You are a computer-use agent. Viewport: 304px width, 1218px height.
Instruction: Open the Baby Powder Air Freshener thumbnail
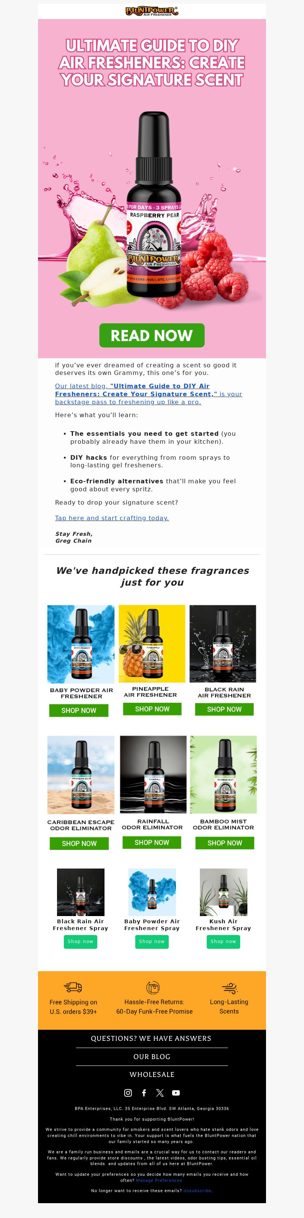[81, 643]
